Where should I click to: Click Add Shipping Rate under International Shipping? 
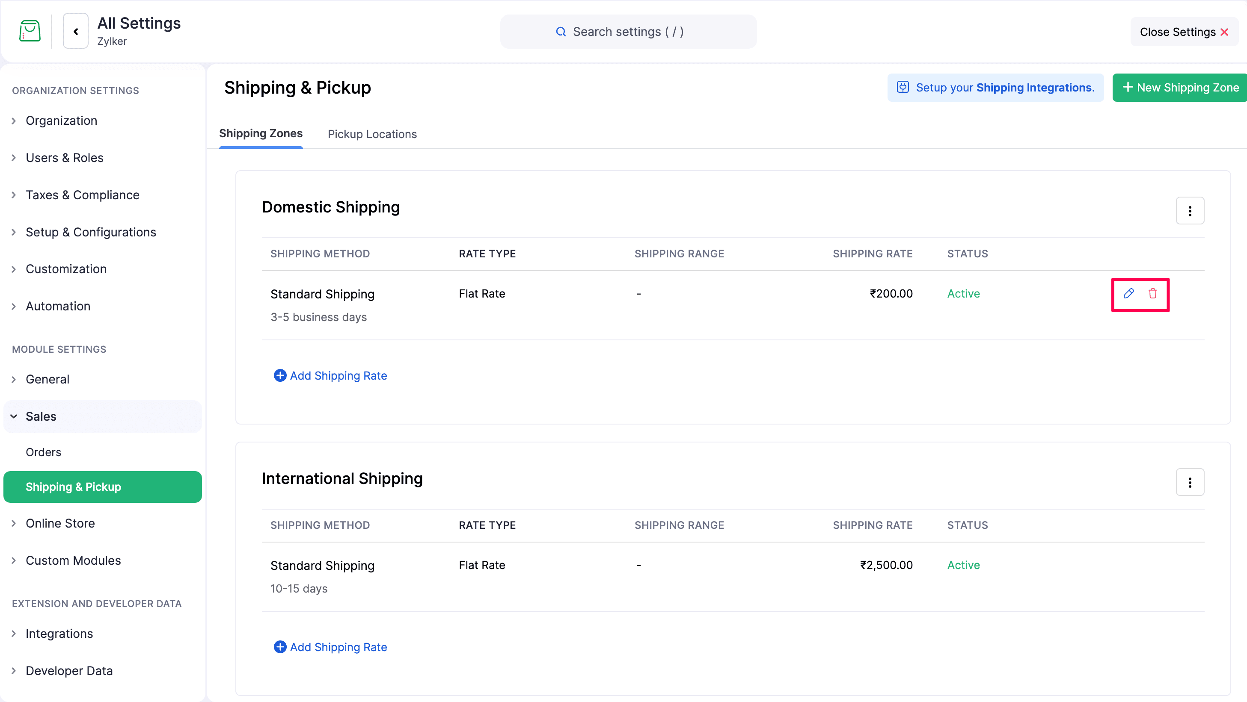[x=330, y=647]
